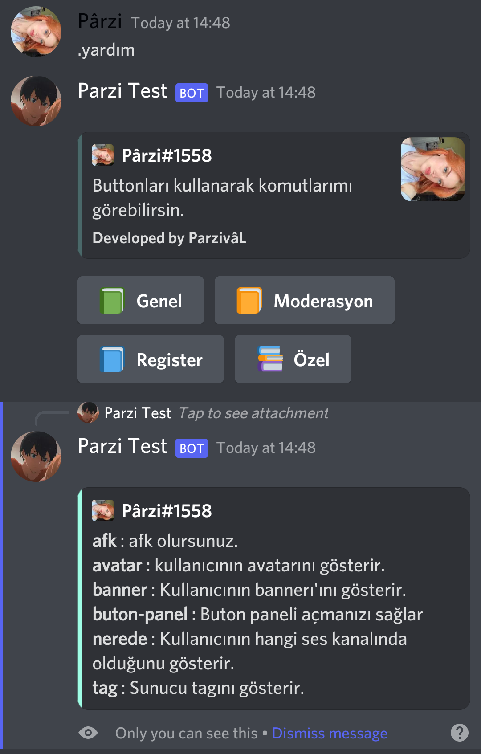The width and height of the screenshot is (481, 754).
Task: Select the Register blue book button
Action: tap(151, 359)
